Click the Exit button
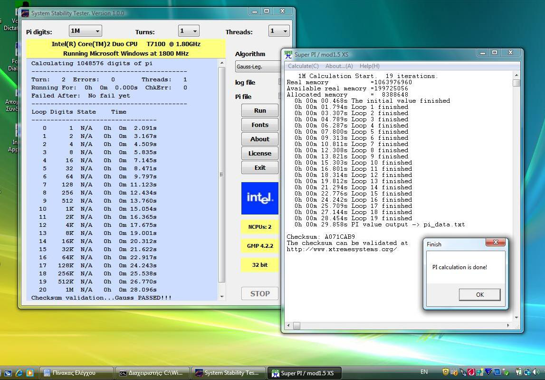Viewport: 545px width, 380px height. click(x=260, y=168)
